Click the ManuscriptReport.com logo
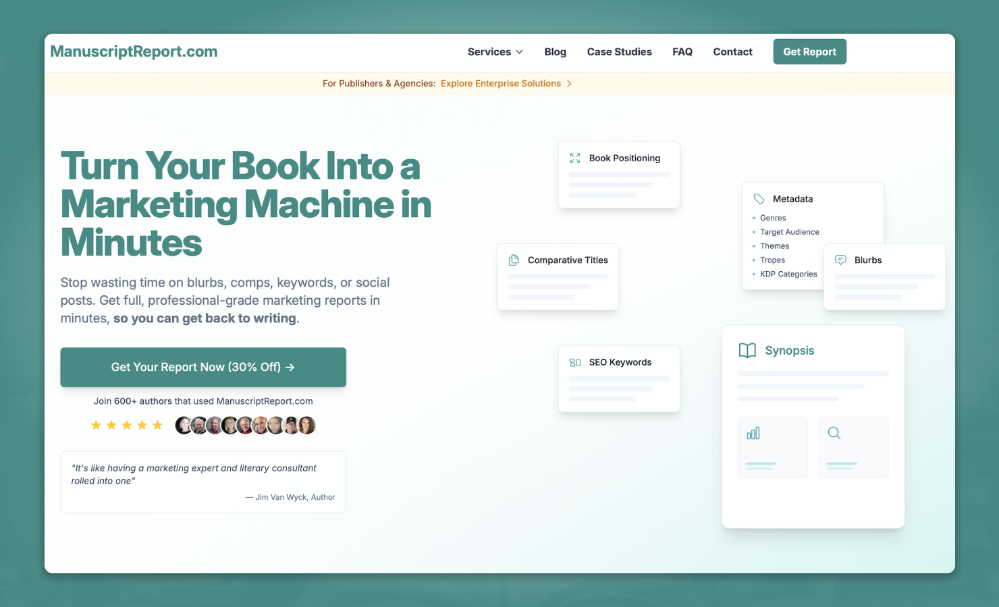 (134, 51)
